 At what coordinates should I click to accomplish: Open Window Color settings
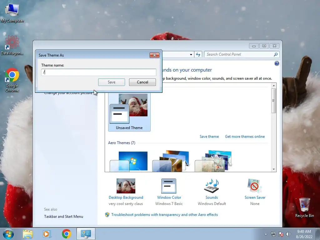pos(169,192)
